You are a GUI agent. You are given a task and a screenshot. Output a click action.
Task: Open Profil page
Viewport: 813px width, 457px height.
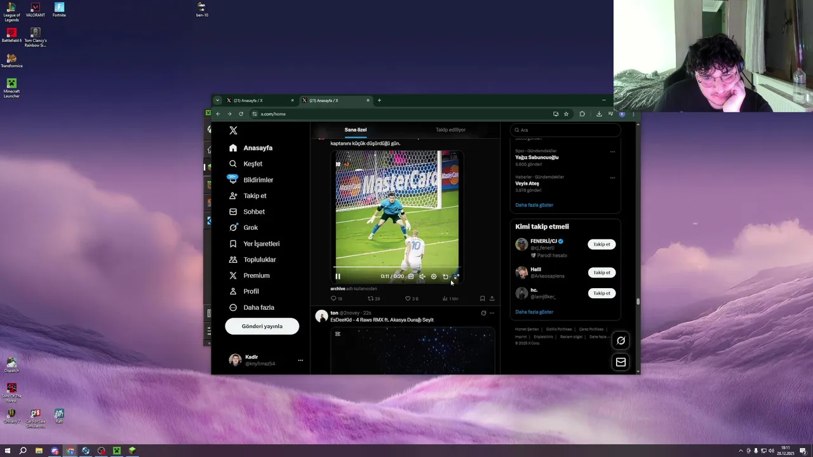(244, 291)
